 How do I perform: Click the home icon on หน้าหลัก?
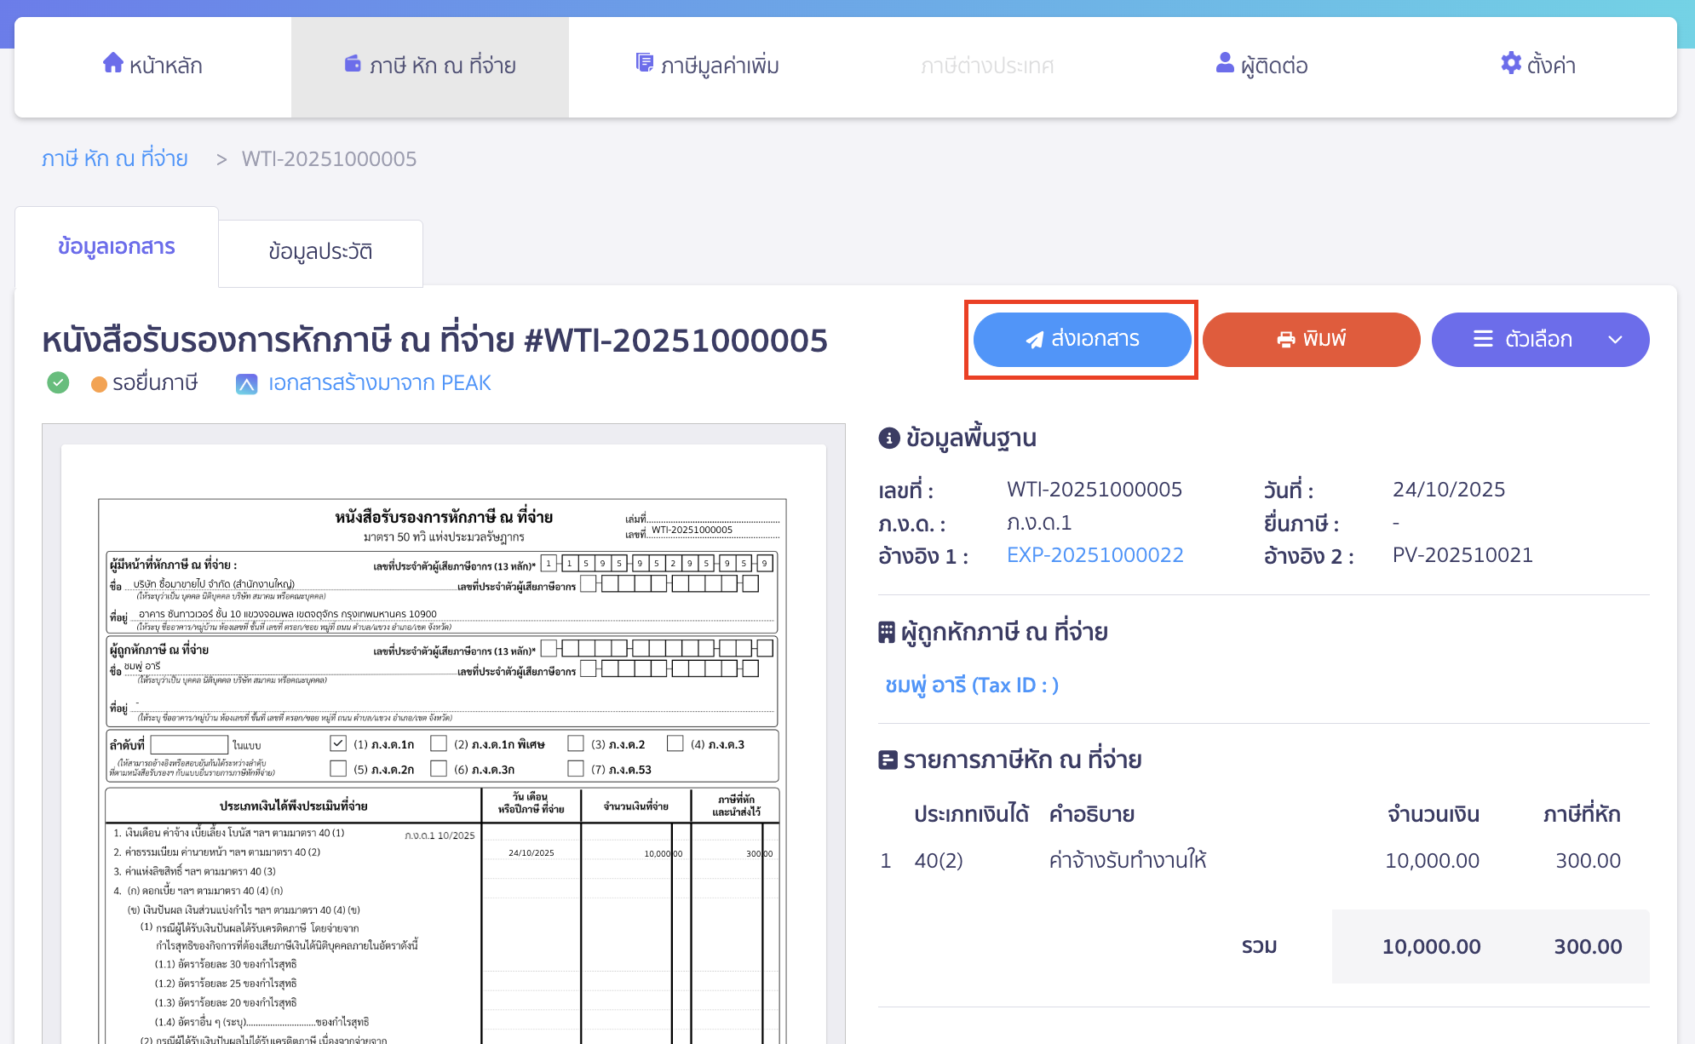(113, 64)
